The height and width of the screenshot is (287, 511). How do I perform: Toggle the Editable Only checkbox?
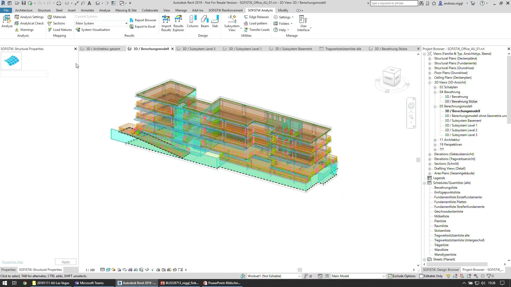(x=421, y=276)
